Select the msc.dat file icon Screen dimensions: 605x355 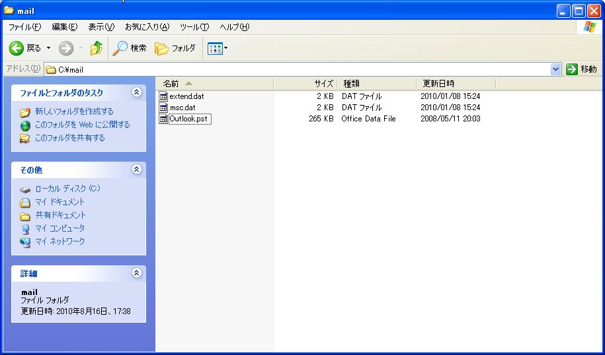point(164,108)
